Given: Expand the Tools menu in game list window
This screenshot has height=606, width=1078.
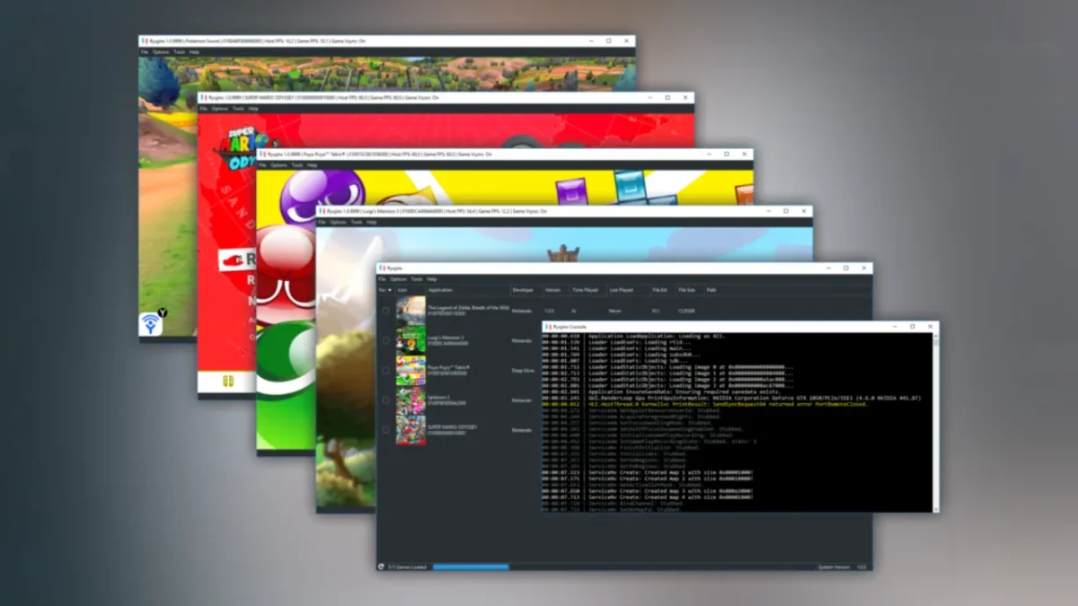Looking at the screenshot, I should [416, 279].
